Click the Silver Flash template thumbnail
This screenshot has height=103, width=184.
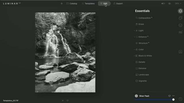(136, 96)
